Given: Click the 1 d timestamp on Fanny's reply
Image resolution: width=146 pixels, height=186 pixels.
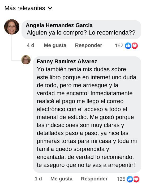Looking at the screenshot, I should pos(38,179).
